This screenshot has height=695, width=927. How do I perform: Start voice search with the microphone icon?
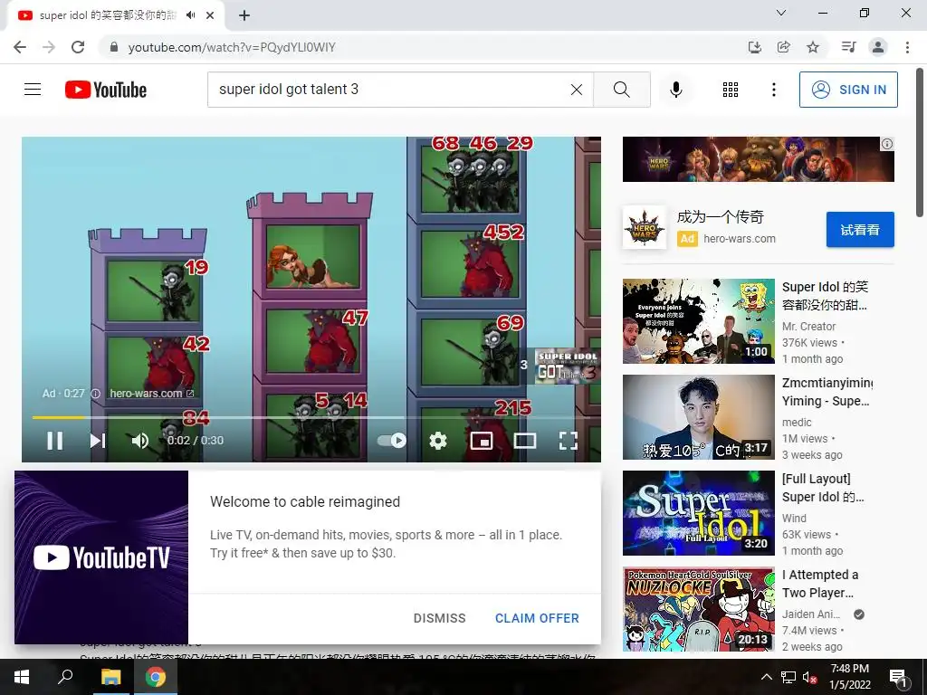pyautogui.click(x=675, y=90)
